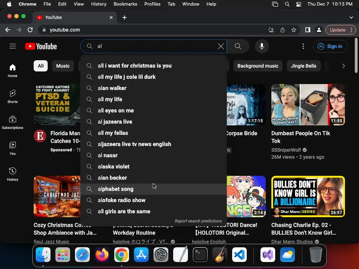Select the All filter chip

pyautogui.click(x=41, y=66)
